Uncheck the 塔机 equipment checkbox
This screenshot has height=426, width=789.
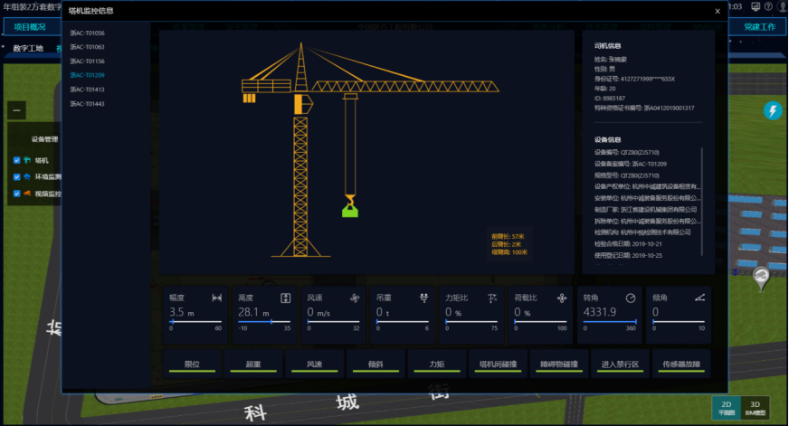tap(17, 160)
